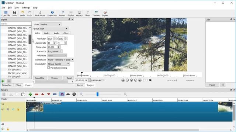This screenshot has width=236, height=132.
Task: Mute the V1 track
Action: (x=3, y=109)
